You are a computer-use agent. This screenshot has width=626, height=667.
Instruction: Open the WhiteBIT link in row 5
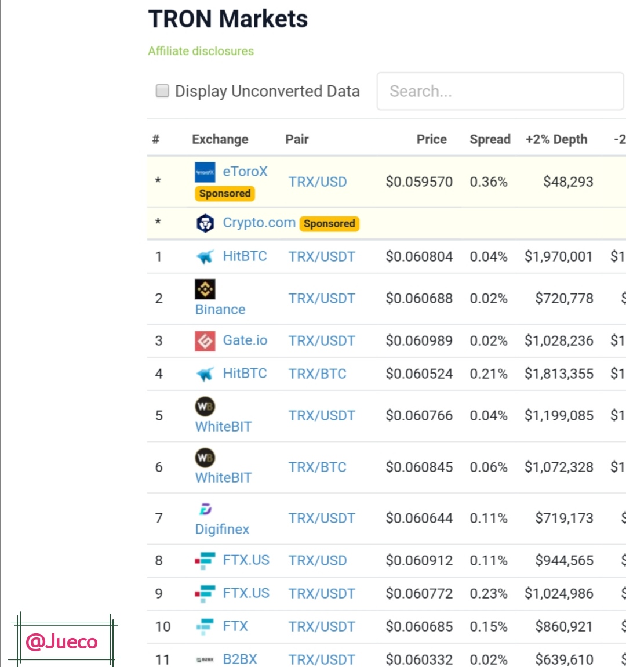click(x=223, y=427)
